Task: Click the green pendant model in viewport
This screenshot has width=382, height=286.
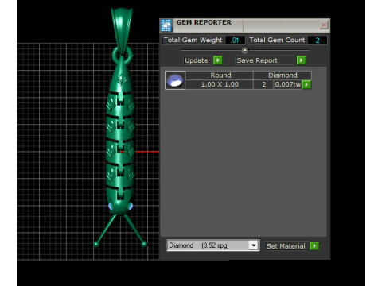Action: point(121,127)
